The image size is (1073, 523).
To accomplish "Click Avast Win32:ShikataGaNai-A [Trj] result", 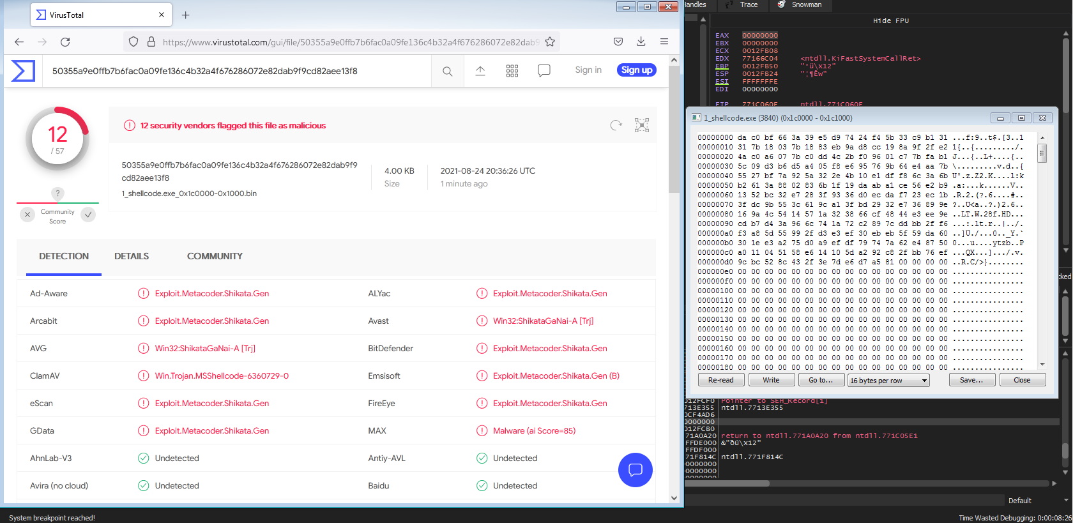I will 544,321.
